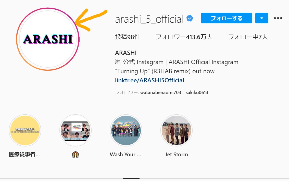Screen dimensions: 289x181
Task: Expand the follow suggestions dropdown arrow
Action: (262, 18)
